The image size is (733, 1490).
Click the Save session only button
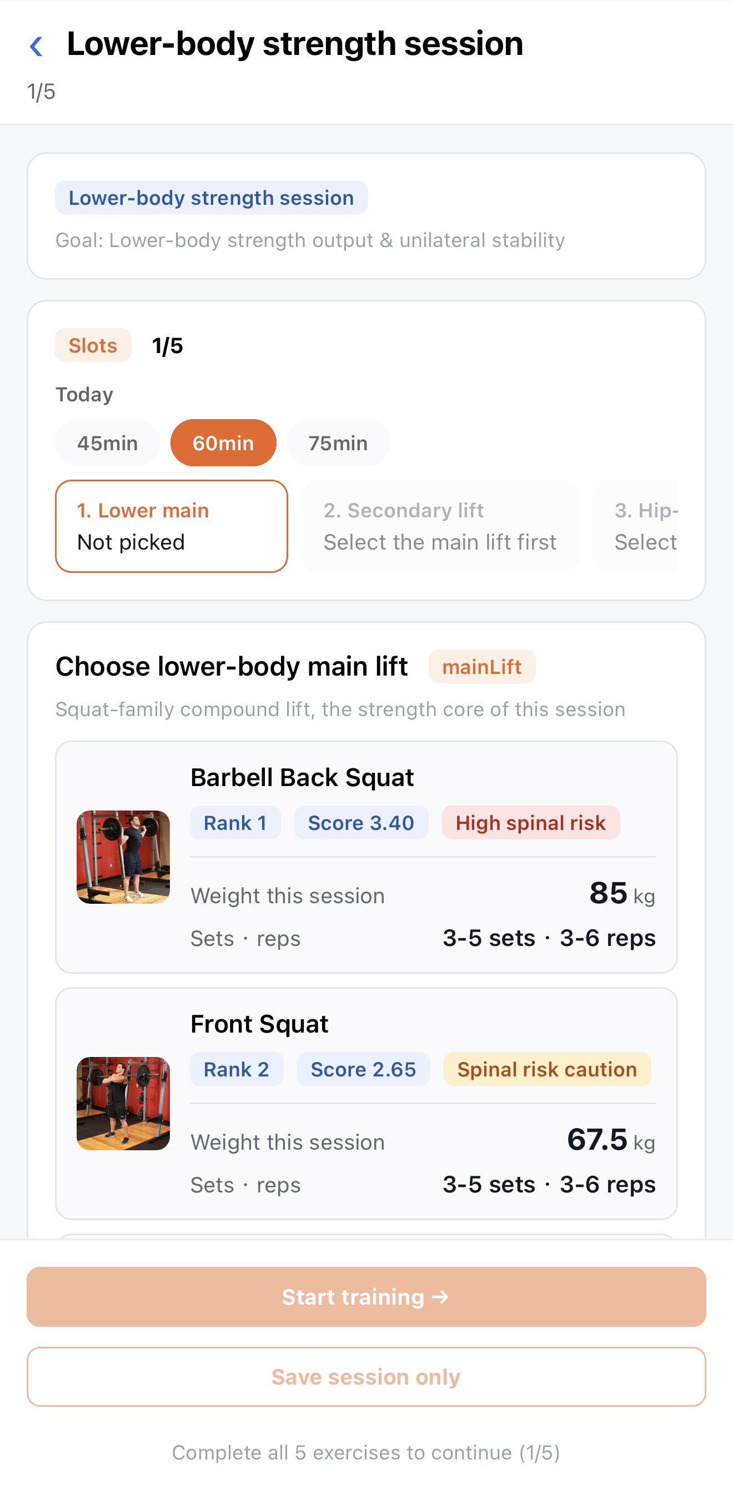click(x=366, y=1377)
